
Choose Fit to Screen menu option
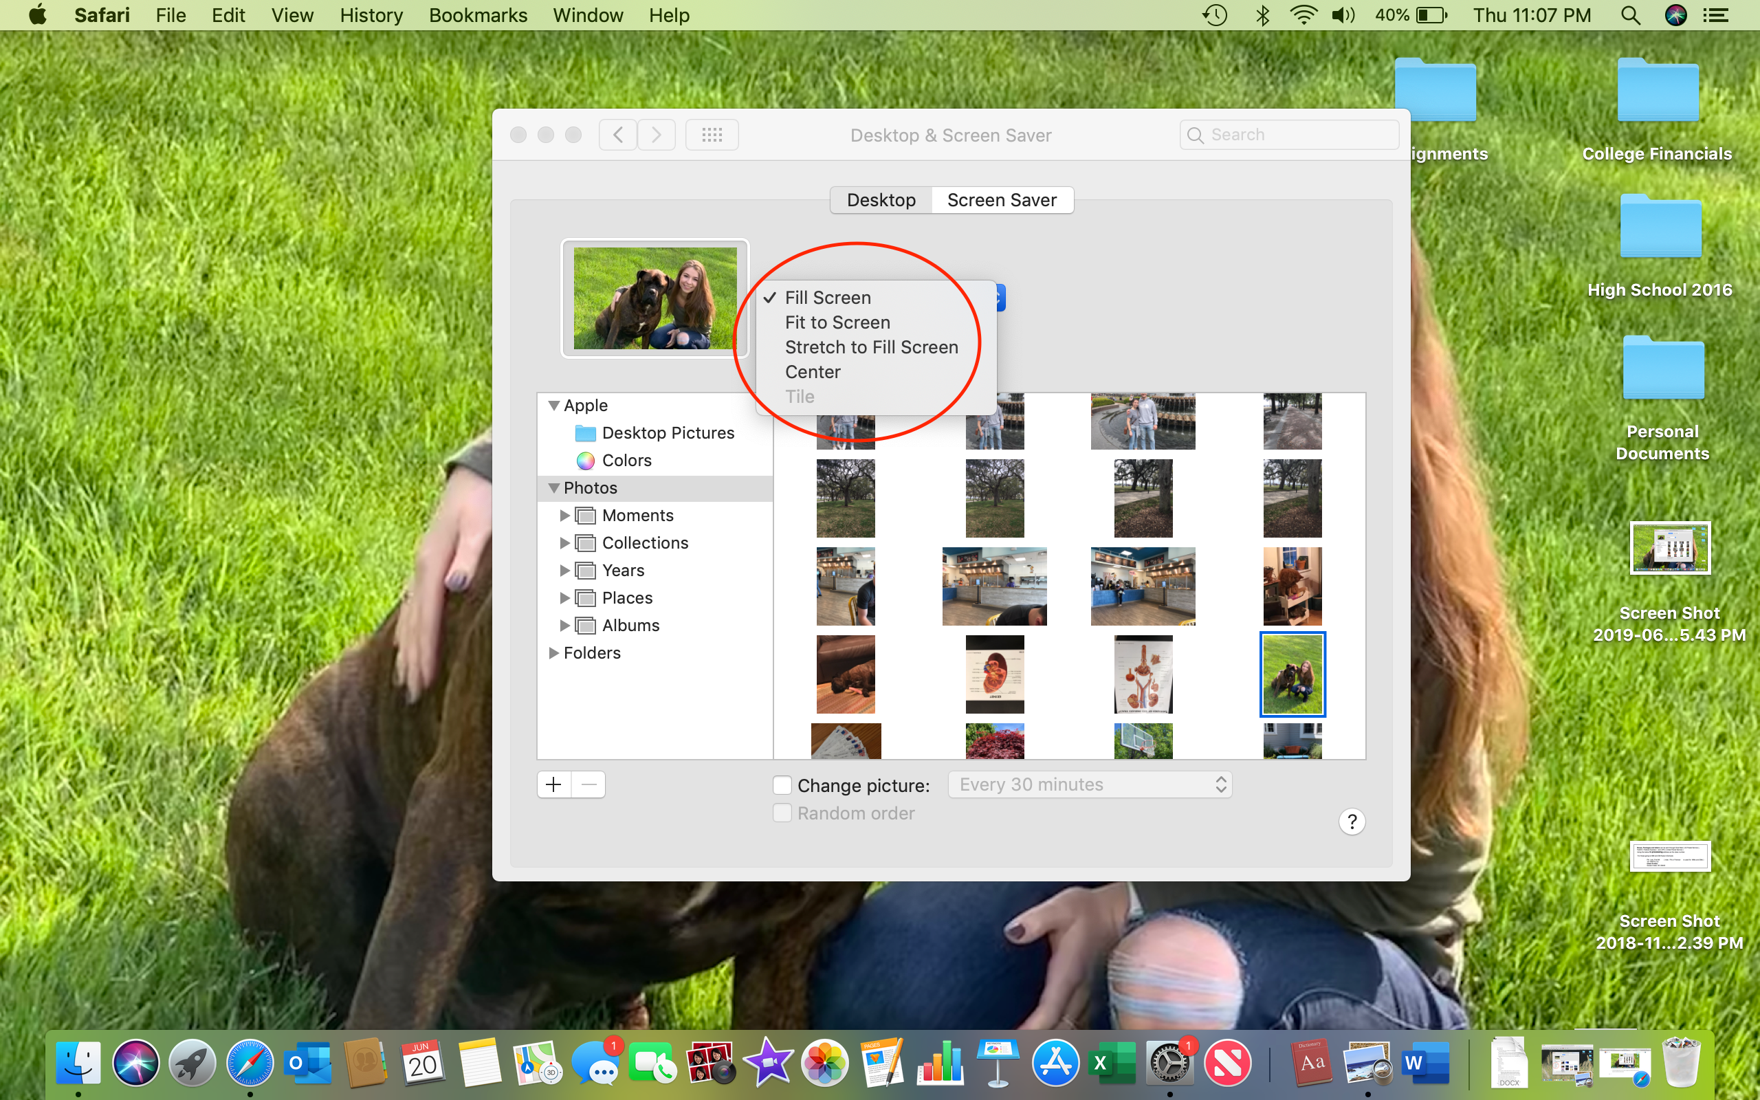click(x=837, y=322)
